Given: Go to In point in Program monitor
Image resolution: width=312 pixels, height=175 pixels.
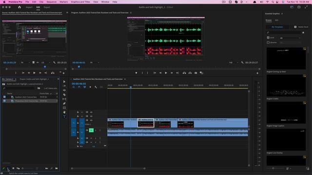Looking at the screenshot, I should (155, 73).
